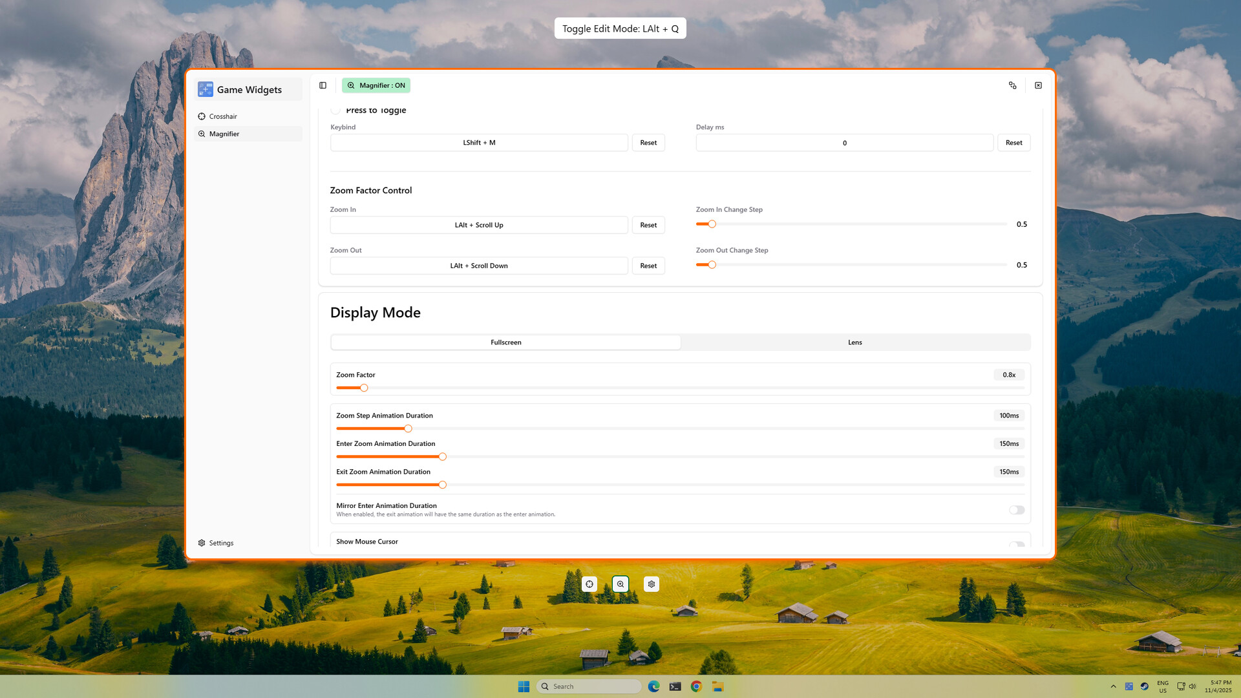Click the Magnifier icon in the floating toolbar
The width and height of the screenshot is (1241, 698).
(620, 584)
